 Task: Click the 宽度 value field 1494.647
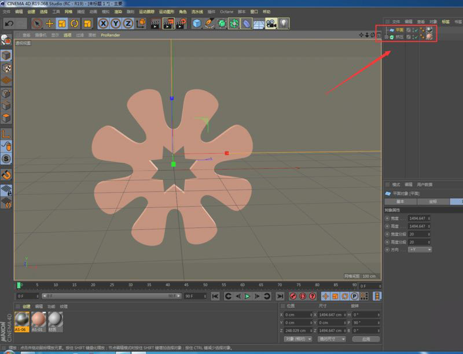click(x=418, y=218)
